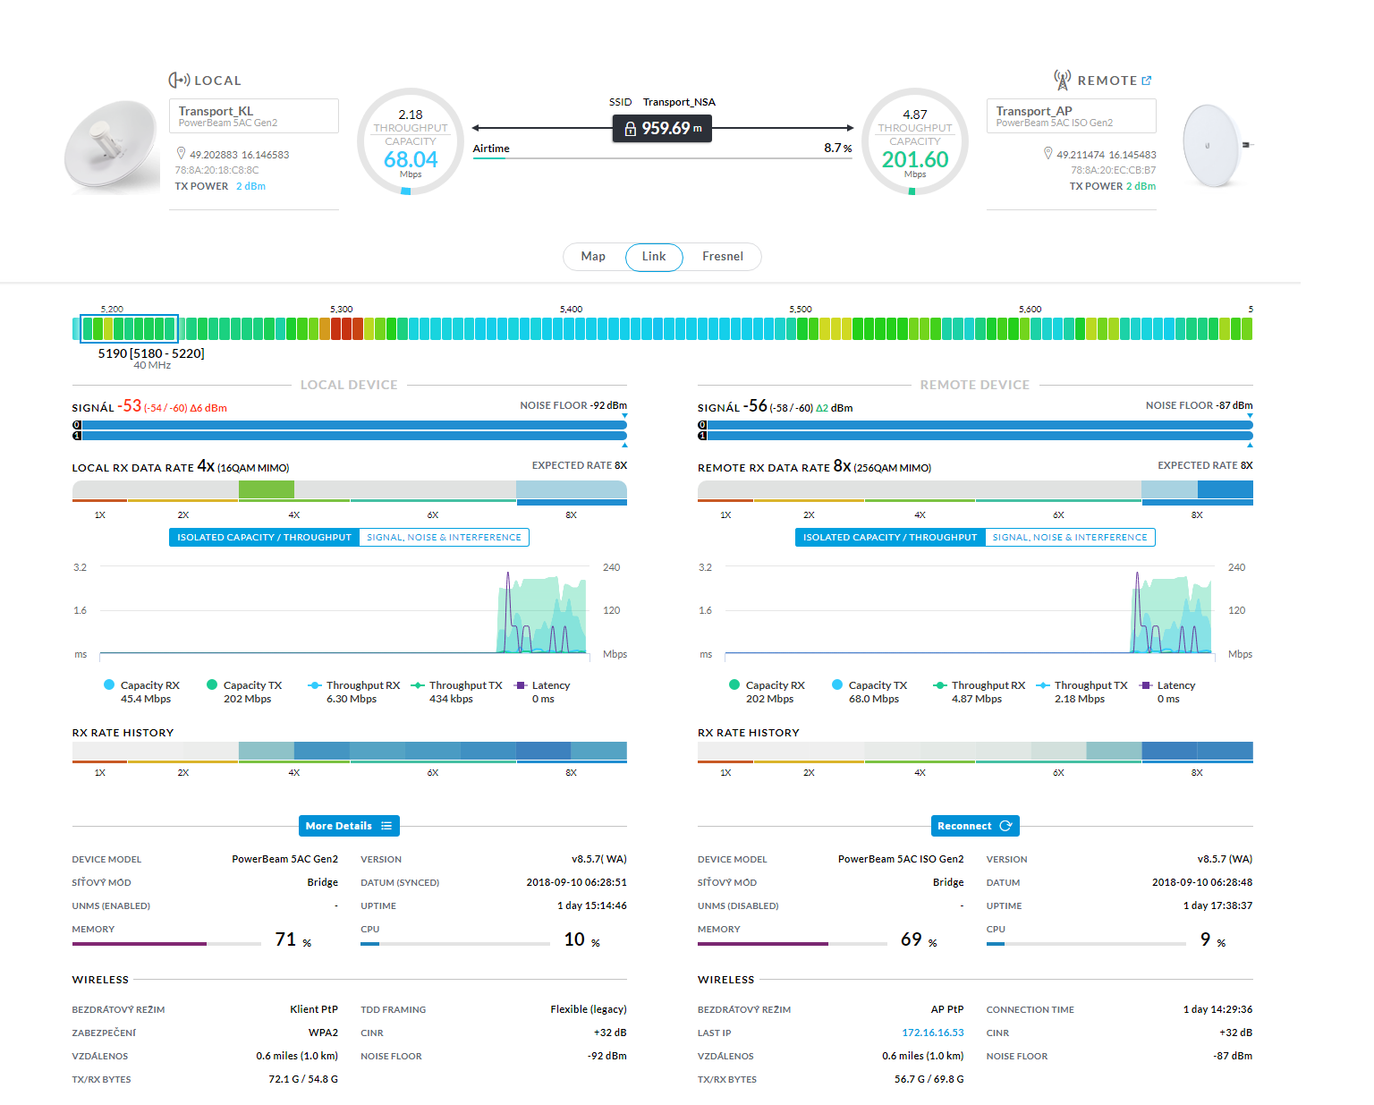This screenshot has height=1105, width=1374.
Task: Click remote device name Transport_AP
Action: click(x=1034, y=111)
